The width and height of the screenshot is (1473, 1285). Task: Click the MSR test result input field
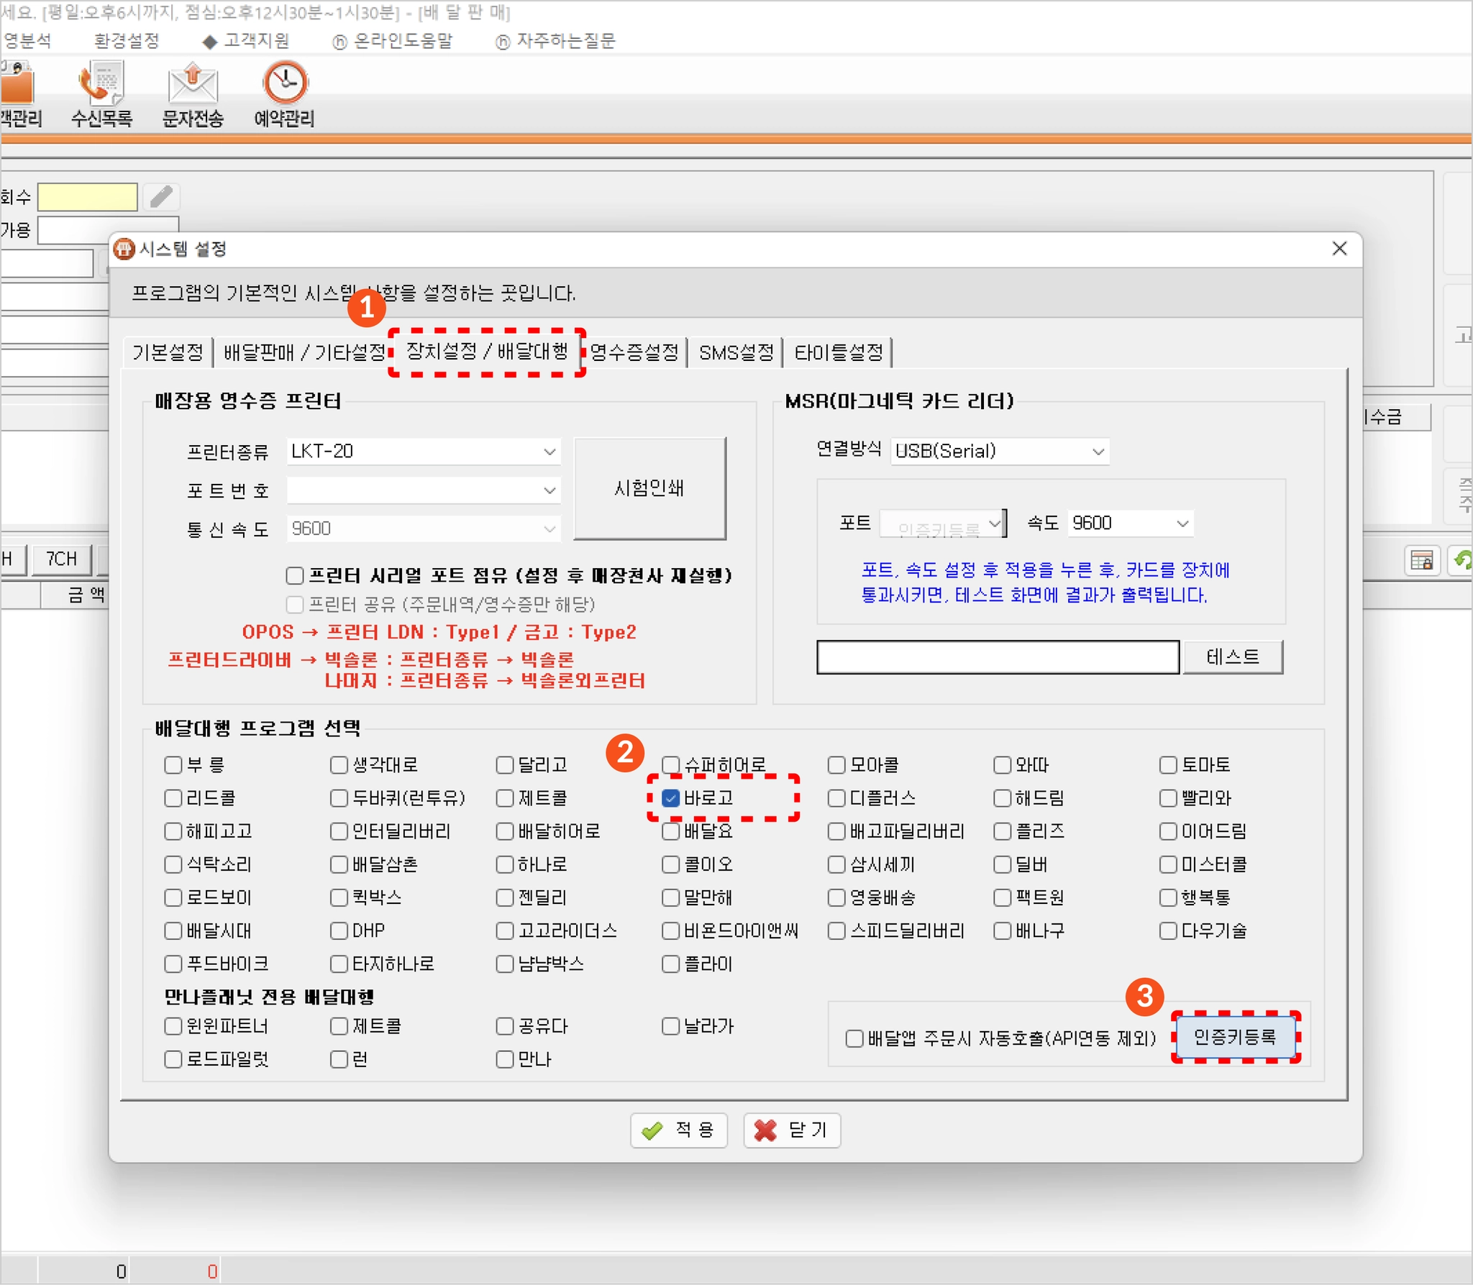coord(997,657)
